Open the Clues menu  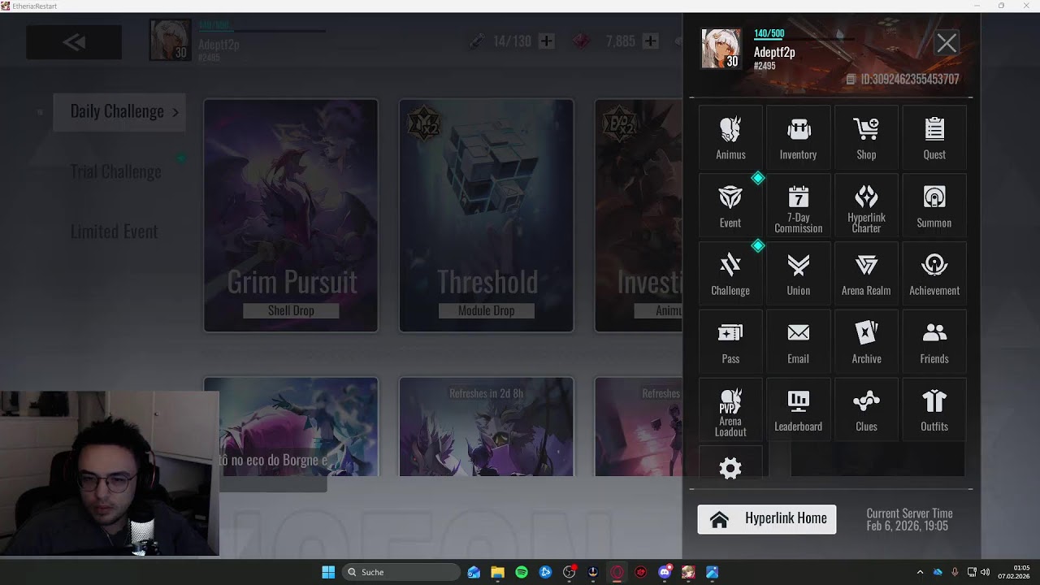(x=866, y=409)
